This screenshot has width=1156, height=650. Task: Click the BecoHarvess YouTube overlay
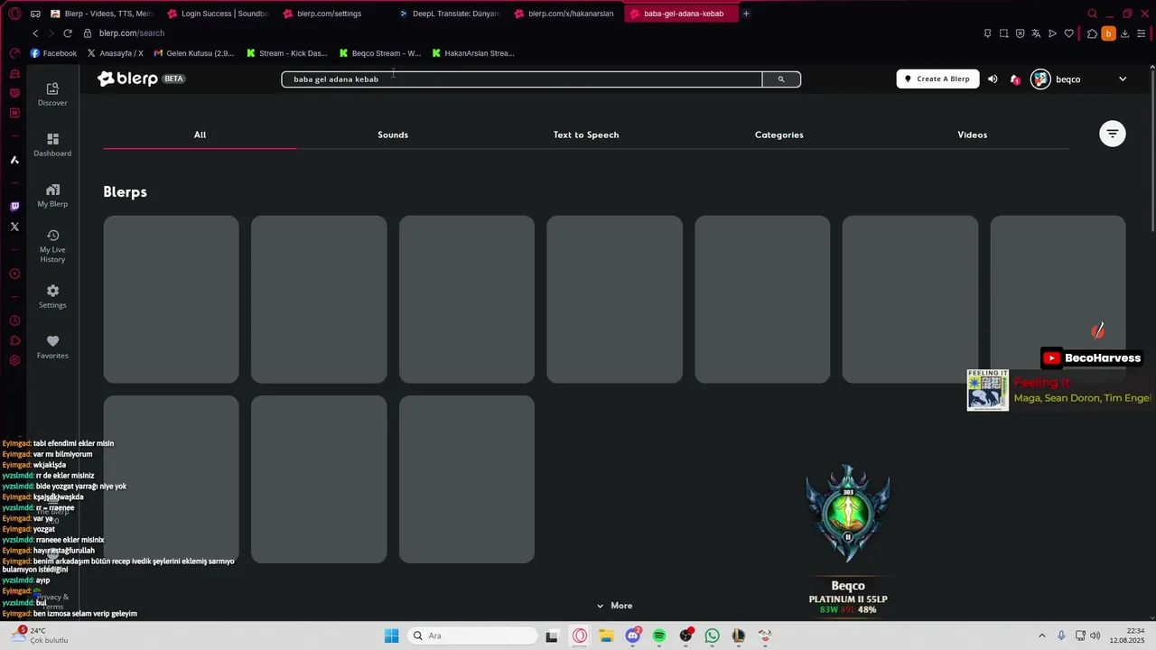pyautogui.click(x=1093, y=358)
